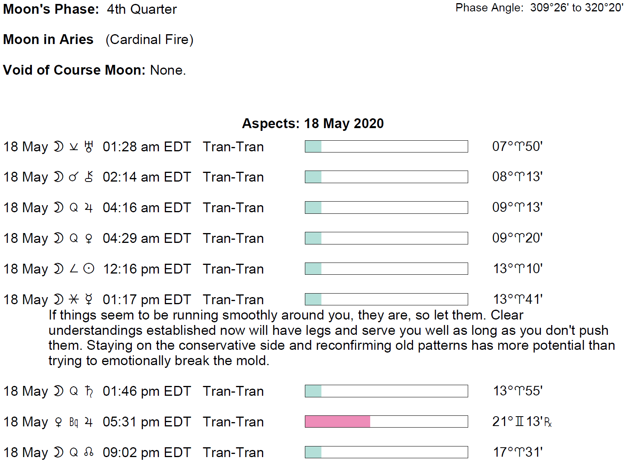This screenshot has height=461, width=644.
Task: Click the conjunction symbol in the 02:14 am row
Action: coord(74,177)
